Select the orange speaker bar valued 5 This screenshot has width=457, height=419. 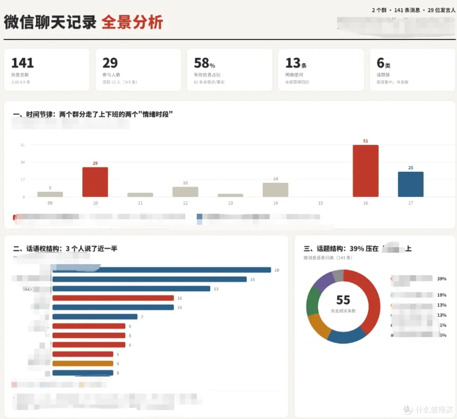[83, 364]
